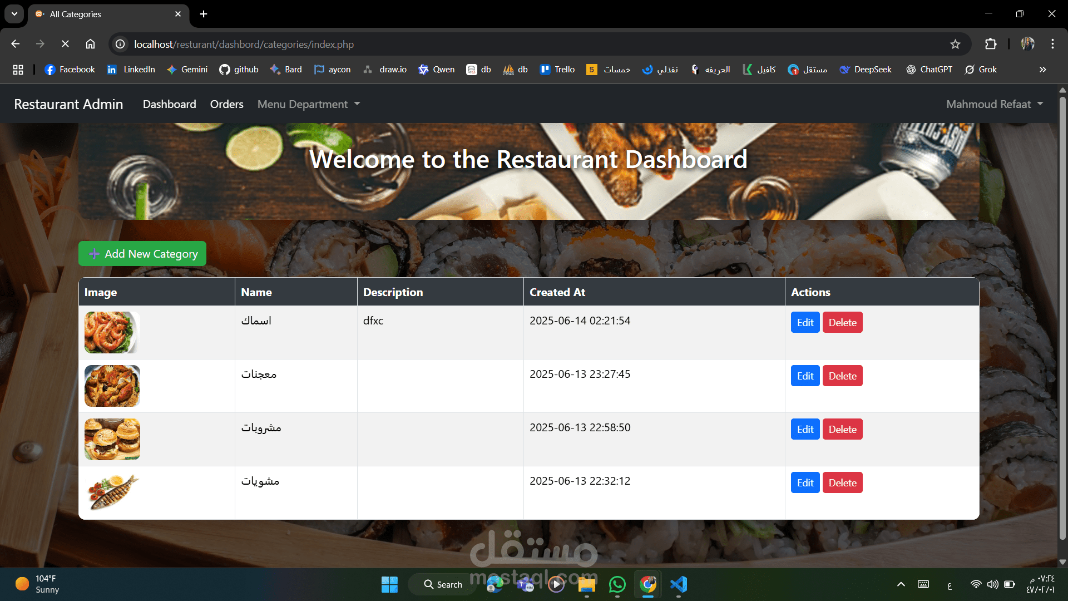Stop page loading with the X icon
The height and width of the screenshot is (601, 1068).
[65, 44]
